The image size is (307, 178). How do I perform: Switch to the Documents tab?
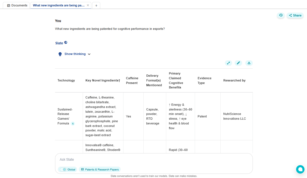point(17,5)
